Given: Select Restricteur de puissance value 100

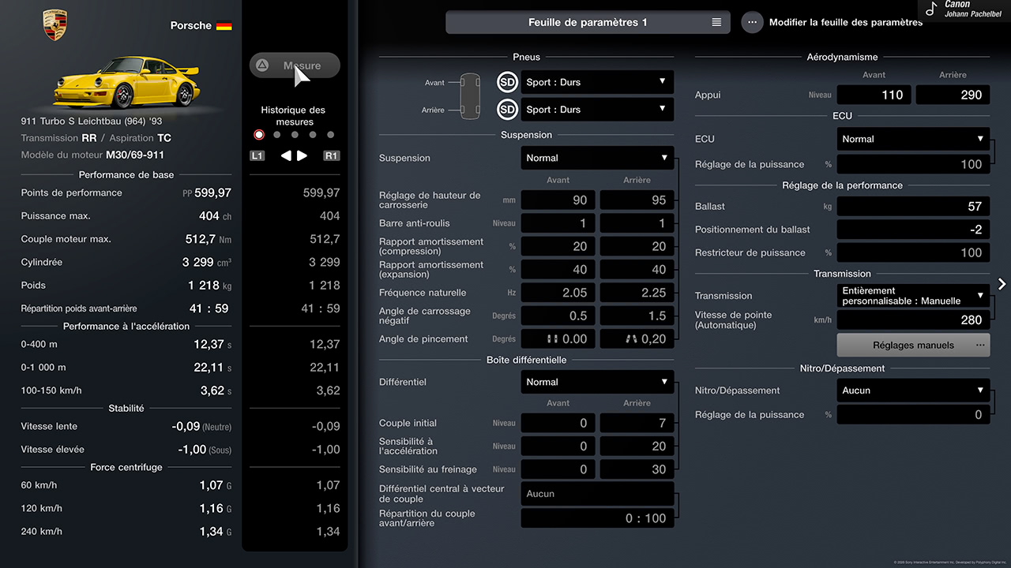Looking at the screenshot, I should tap(914, 252).
